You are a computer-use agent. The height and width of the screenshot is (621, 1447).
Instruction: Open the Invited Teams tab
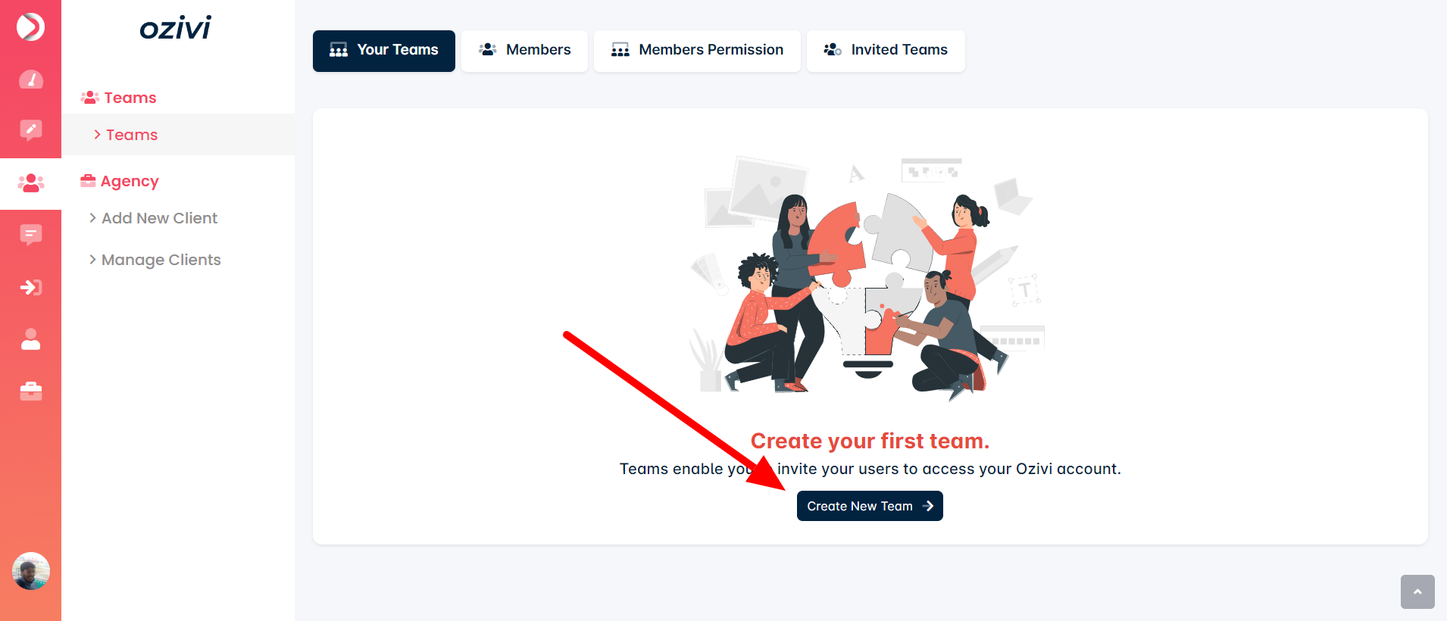click(x=886, y=51)
